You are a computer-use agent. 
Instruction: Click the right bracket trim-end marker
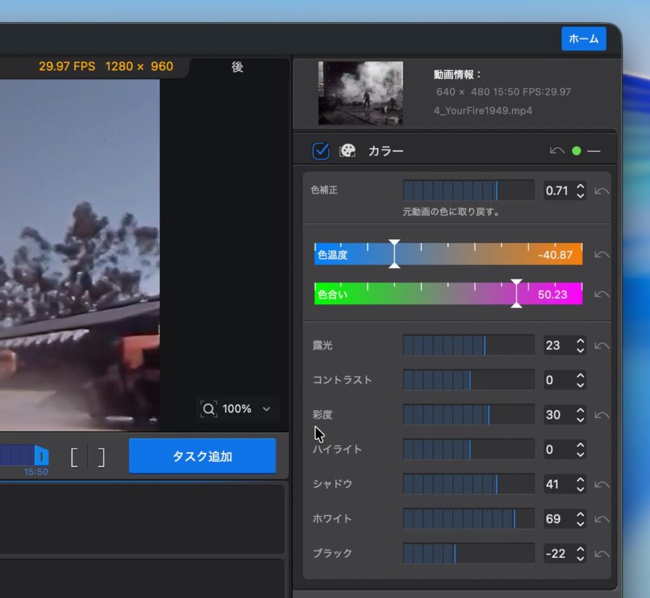101,458
